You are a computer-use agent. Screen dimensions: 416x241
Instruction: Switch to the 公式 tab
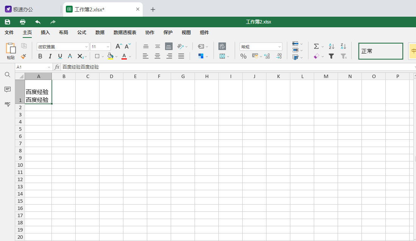[82, 33]
